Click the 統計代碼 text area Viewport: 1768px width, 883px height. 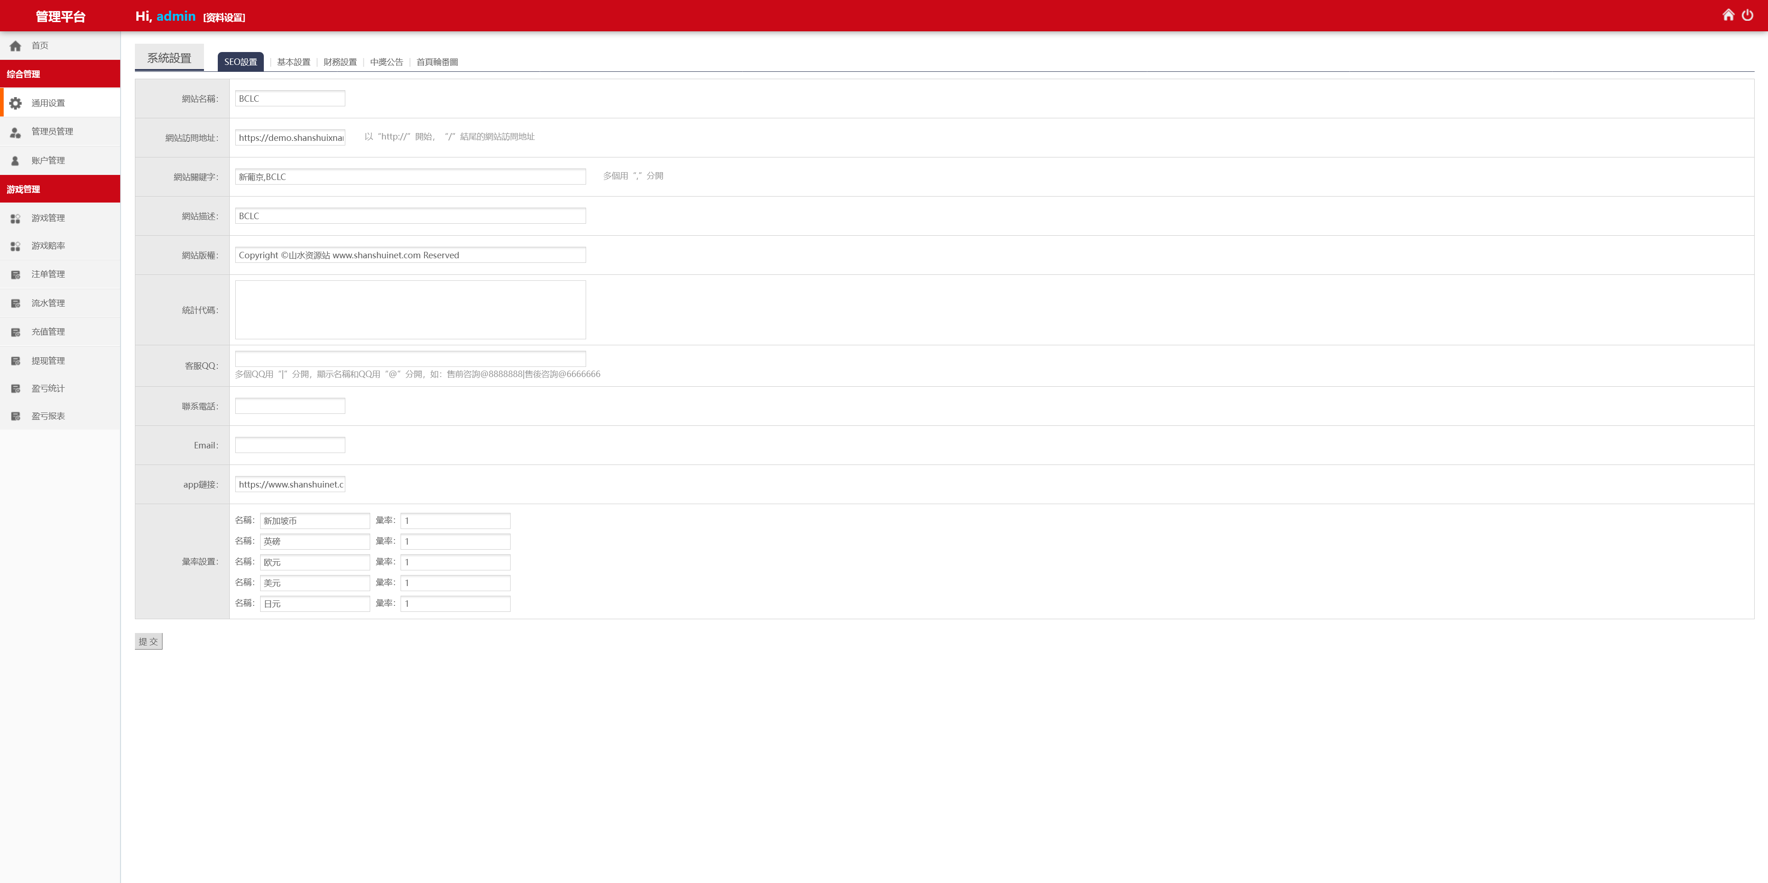(410, 309)
